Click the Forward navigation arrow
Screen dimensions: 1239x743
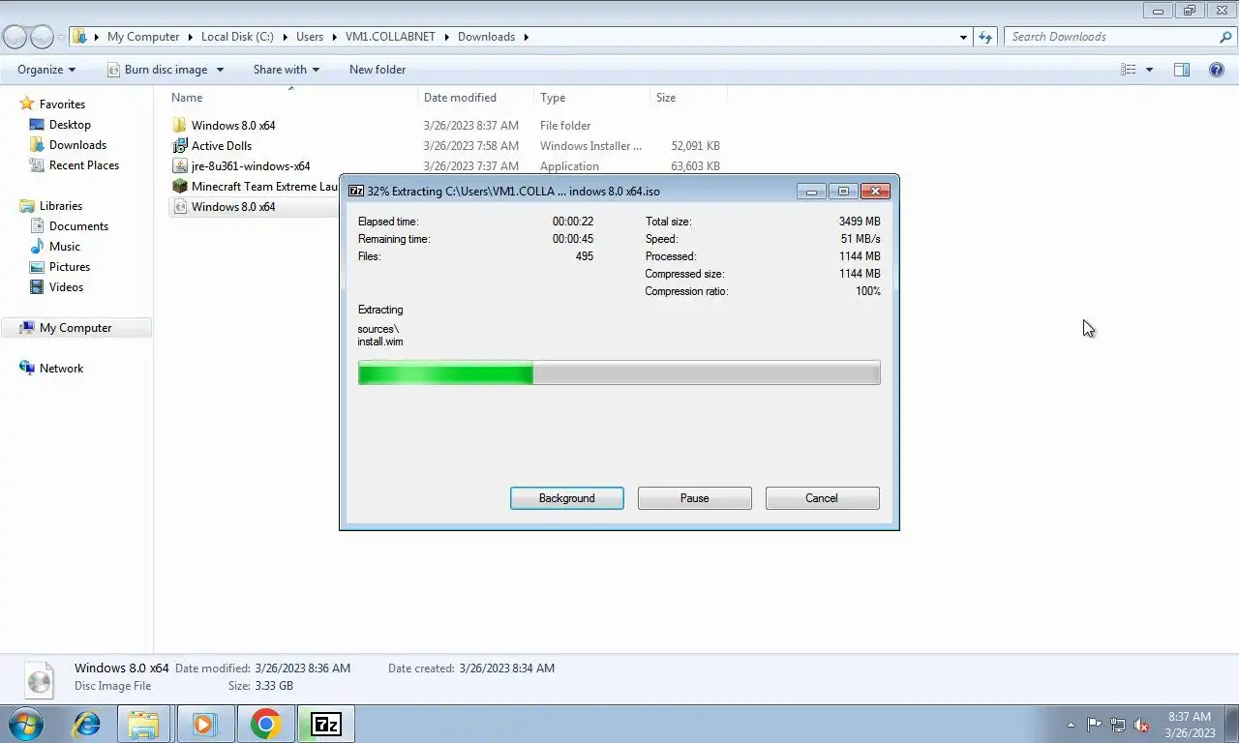point(42,37)
